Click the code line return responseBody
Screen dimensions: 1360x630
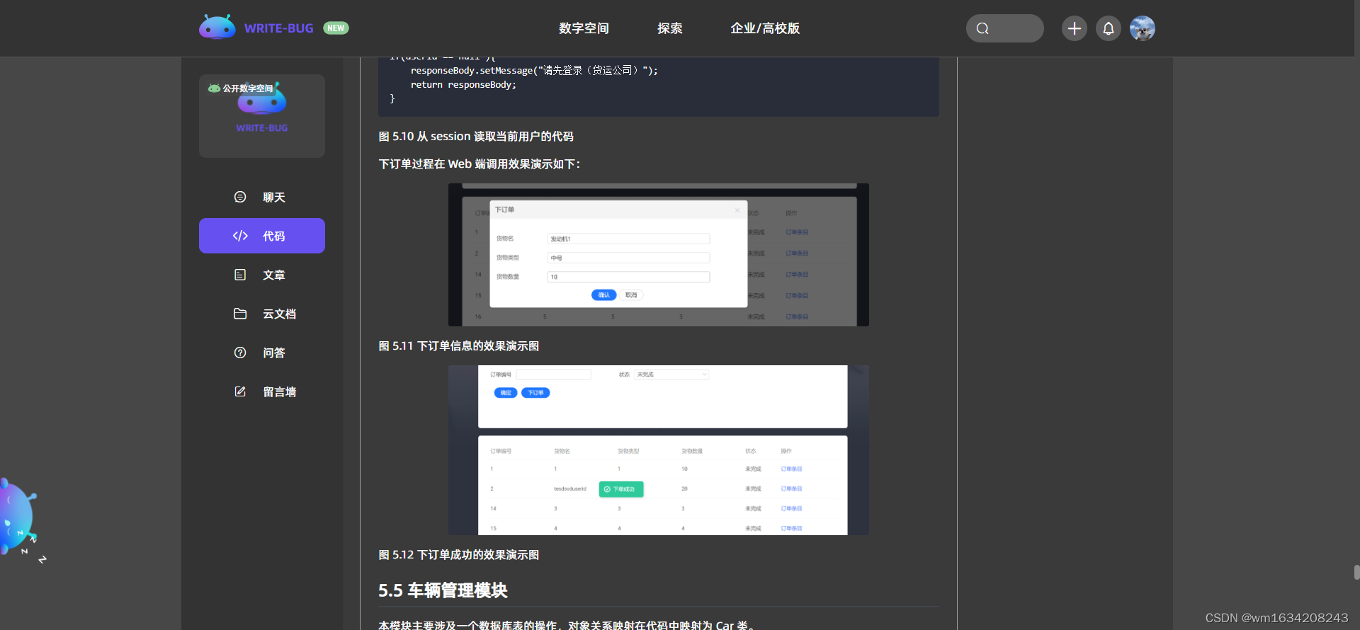[463, 84]
